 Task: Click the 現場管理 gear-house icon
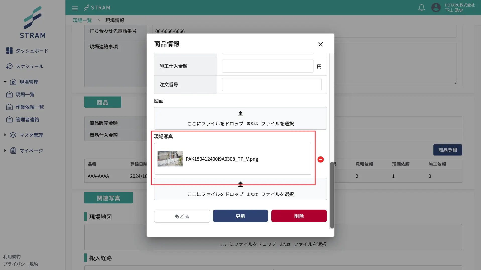pyautogui.click(x=13, y=82)
